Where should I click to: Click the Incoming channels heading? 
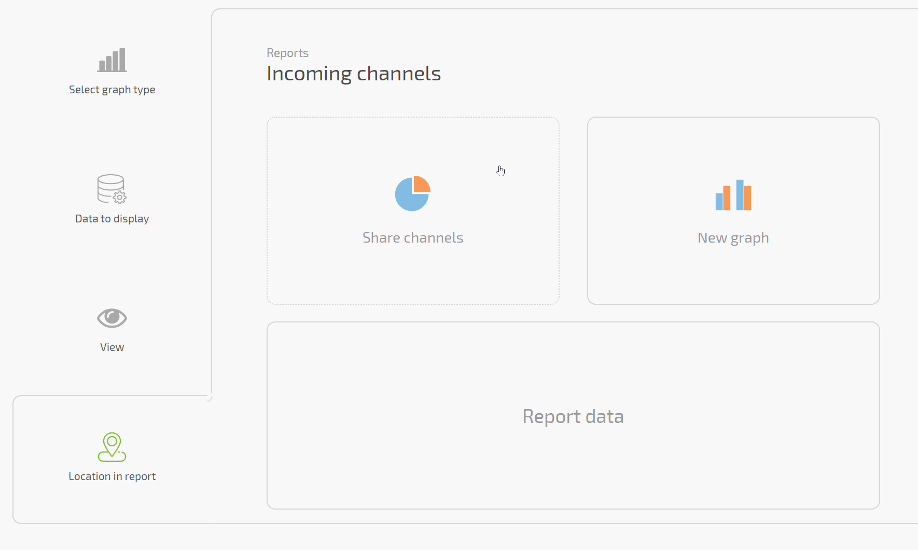point(354,74)
